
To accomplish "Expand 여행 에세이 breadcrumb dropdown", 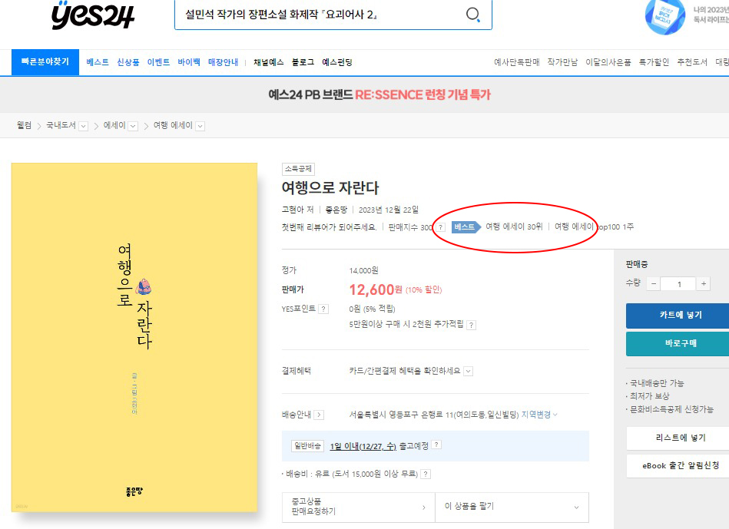I will click(200, 126).
